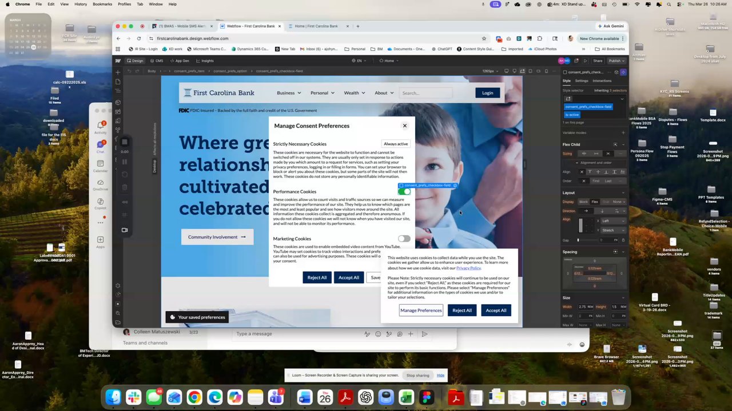Click the Manage Preferences button
Image resolution: width=732 pixels, height=411 pixels.
421,310
